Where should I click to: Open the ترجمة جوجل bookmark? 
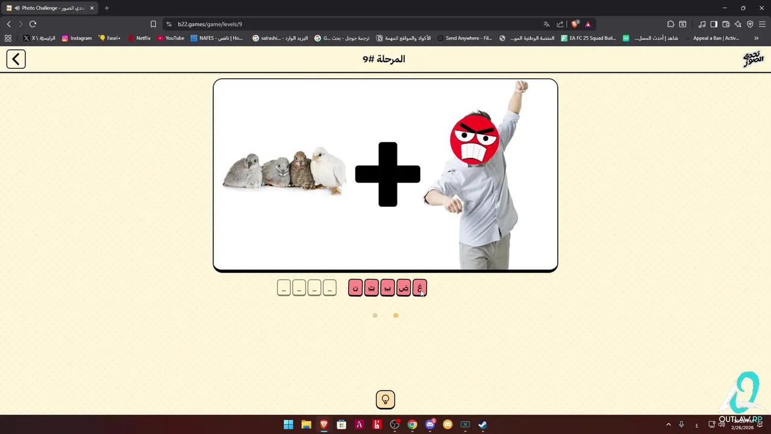click(342, 38)
